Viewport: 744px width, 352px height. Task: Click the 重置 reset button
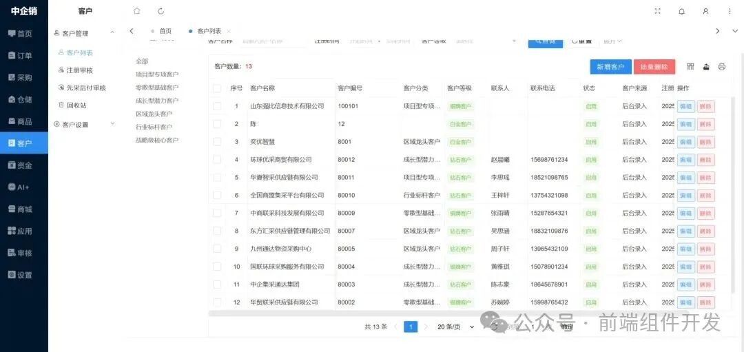click(x=582, y=41)
